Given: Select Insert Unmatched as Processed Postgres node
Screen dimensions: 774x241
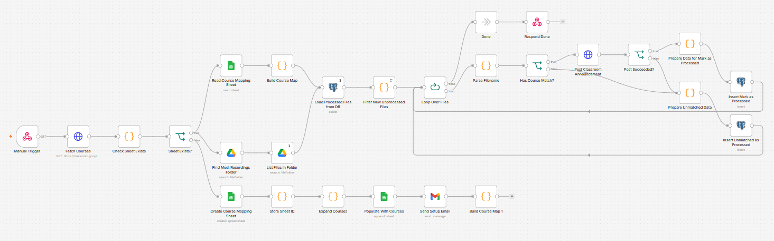Looking at the screenshot, I should (x=741, y=126).
